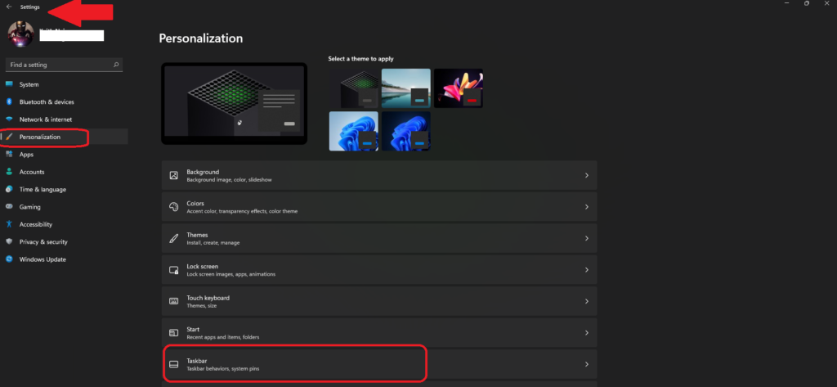Click the Taskbar settings icon
Viewport: 837px width, 387px height.
(x=173, y=365)
